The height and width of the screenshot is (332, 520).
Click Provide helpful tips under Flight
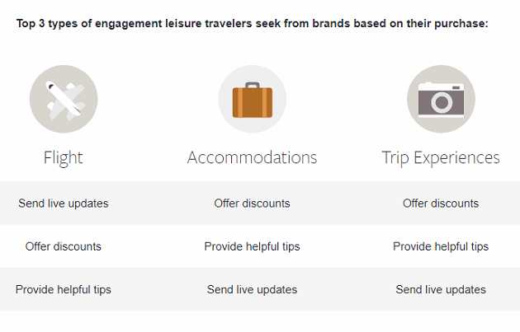64,290
